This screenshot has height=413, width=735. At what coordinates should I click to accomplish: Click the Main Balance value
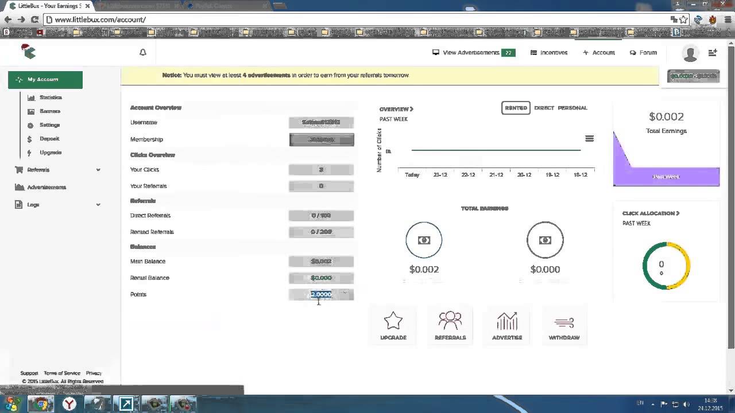322,262
